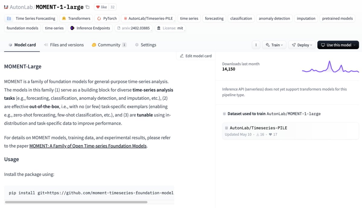Click the pencil icon on Edit model card
The image size is (362, 208).
(182, 56)
